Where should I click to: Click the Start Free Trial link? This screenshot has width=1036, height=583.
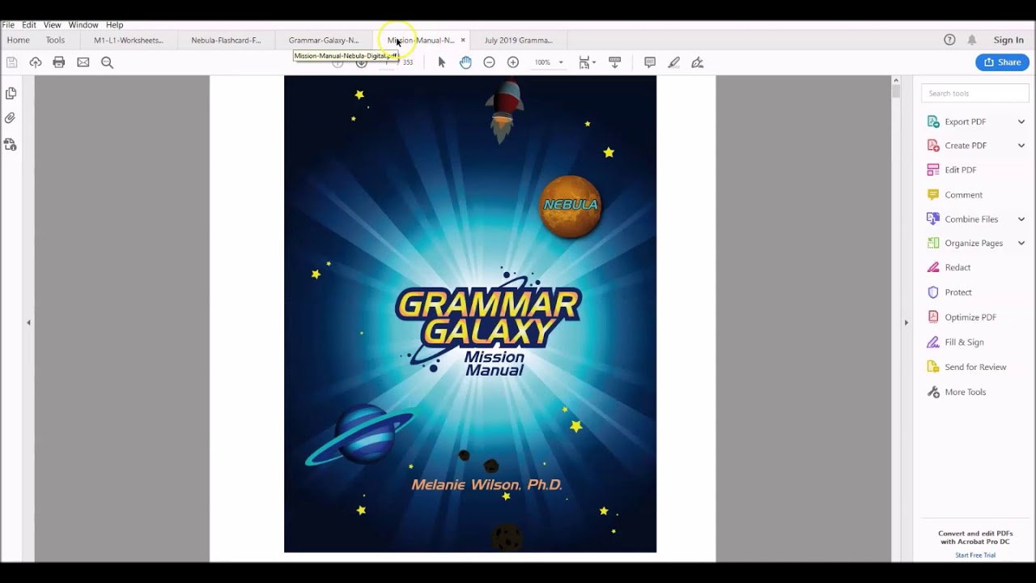[975, 555]
